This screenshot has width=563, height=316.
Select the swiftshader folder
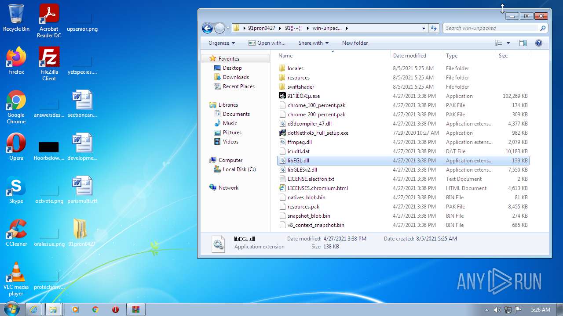(300, 87)
